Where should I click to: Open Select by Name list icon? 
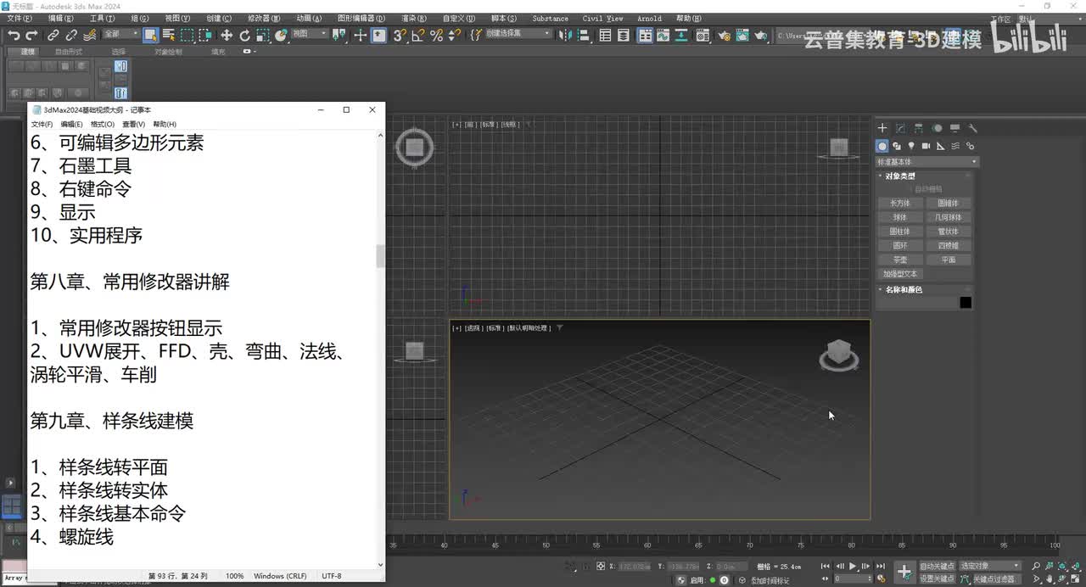click(x=168, y=35)
